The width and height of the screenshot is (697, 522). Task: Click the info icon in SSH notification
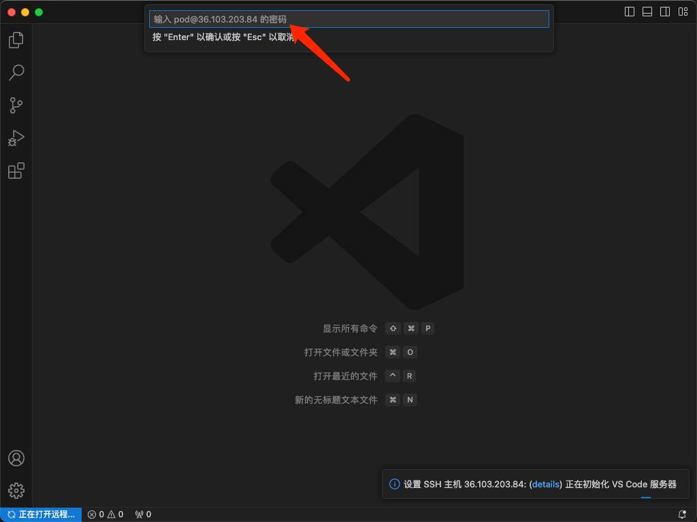[x=394, y=484]
